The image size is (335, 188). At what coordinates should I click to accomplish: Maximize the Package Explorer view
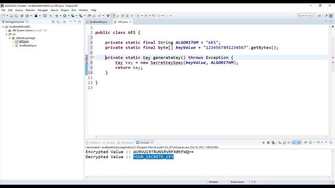point(80,22)
